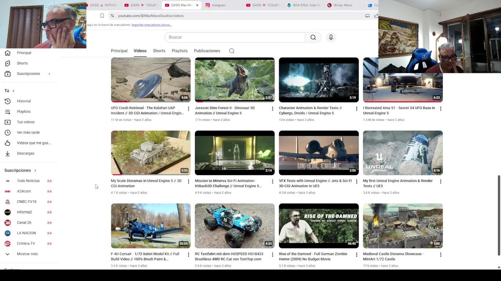Expand the Suscripciones section chevron
The height and width of the screenshot is (281, 501).
point(35,171)
